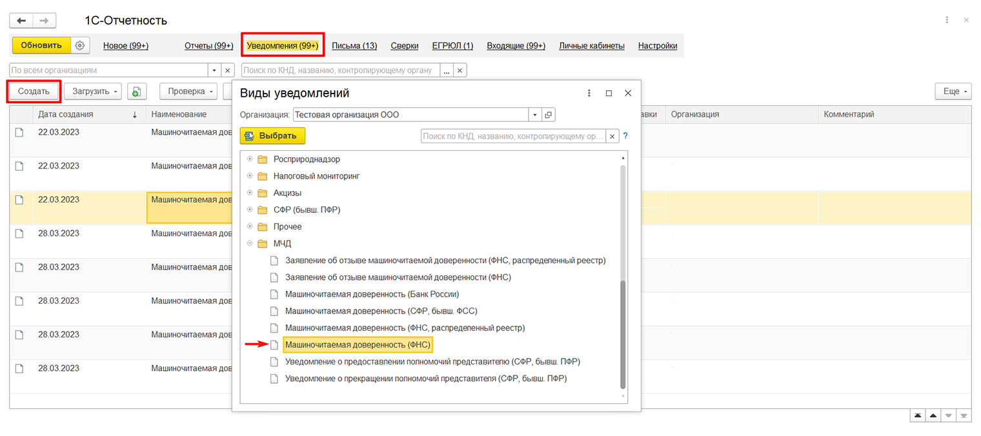This screenshot has height=436, width=981.
Task: Click the green load-from-file icon
Action: pos(136,92)
